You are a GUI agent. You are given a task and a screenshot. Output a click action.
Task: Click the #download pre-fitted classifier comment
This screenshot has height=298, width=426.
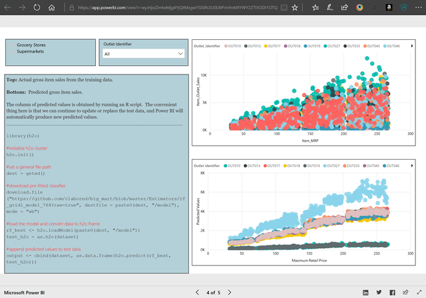[36, 186]
